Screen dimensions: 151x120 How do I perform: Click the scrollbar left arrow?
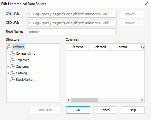69,100
